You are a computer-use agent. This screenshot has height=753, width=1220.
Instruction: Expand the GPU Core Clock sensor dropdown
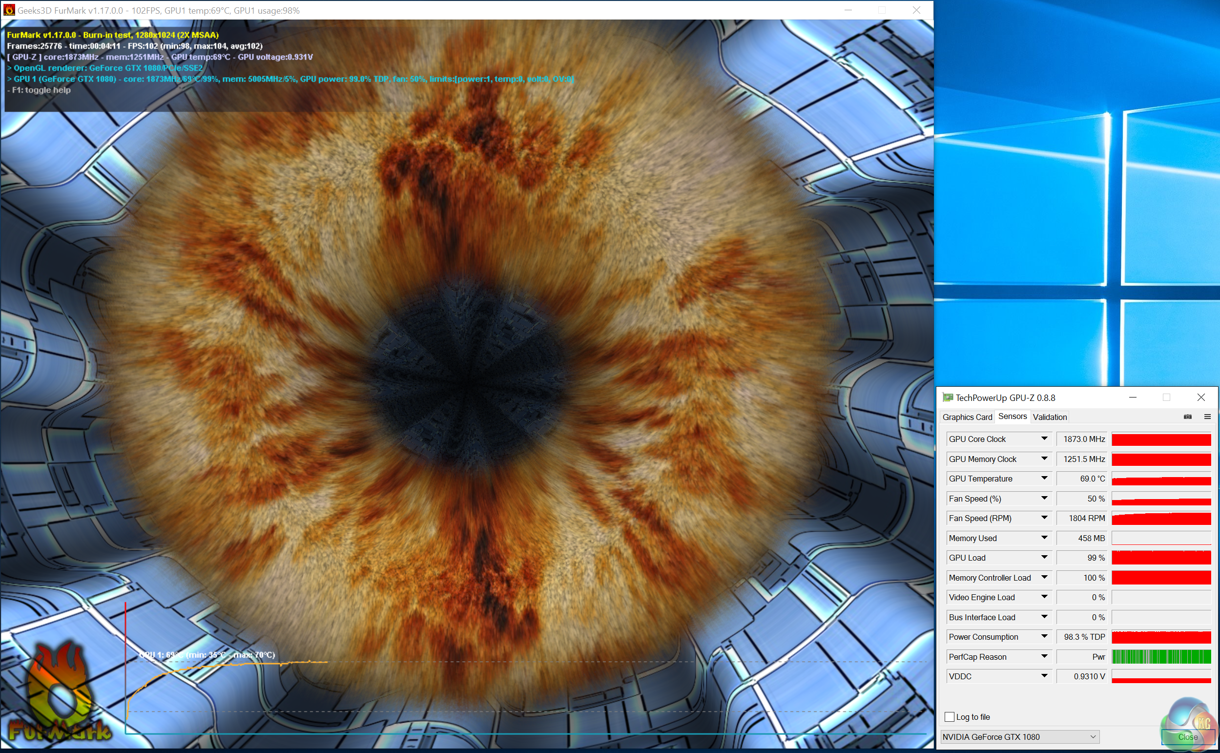coord(1044,439)
